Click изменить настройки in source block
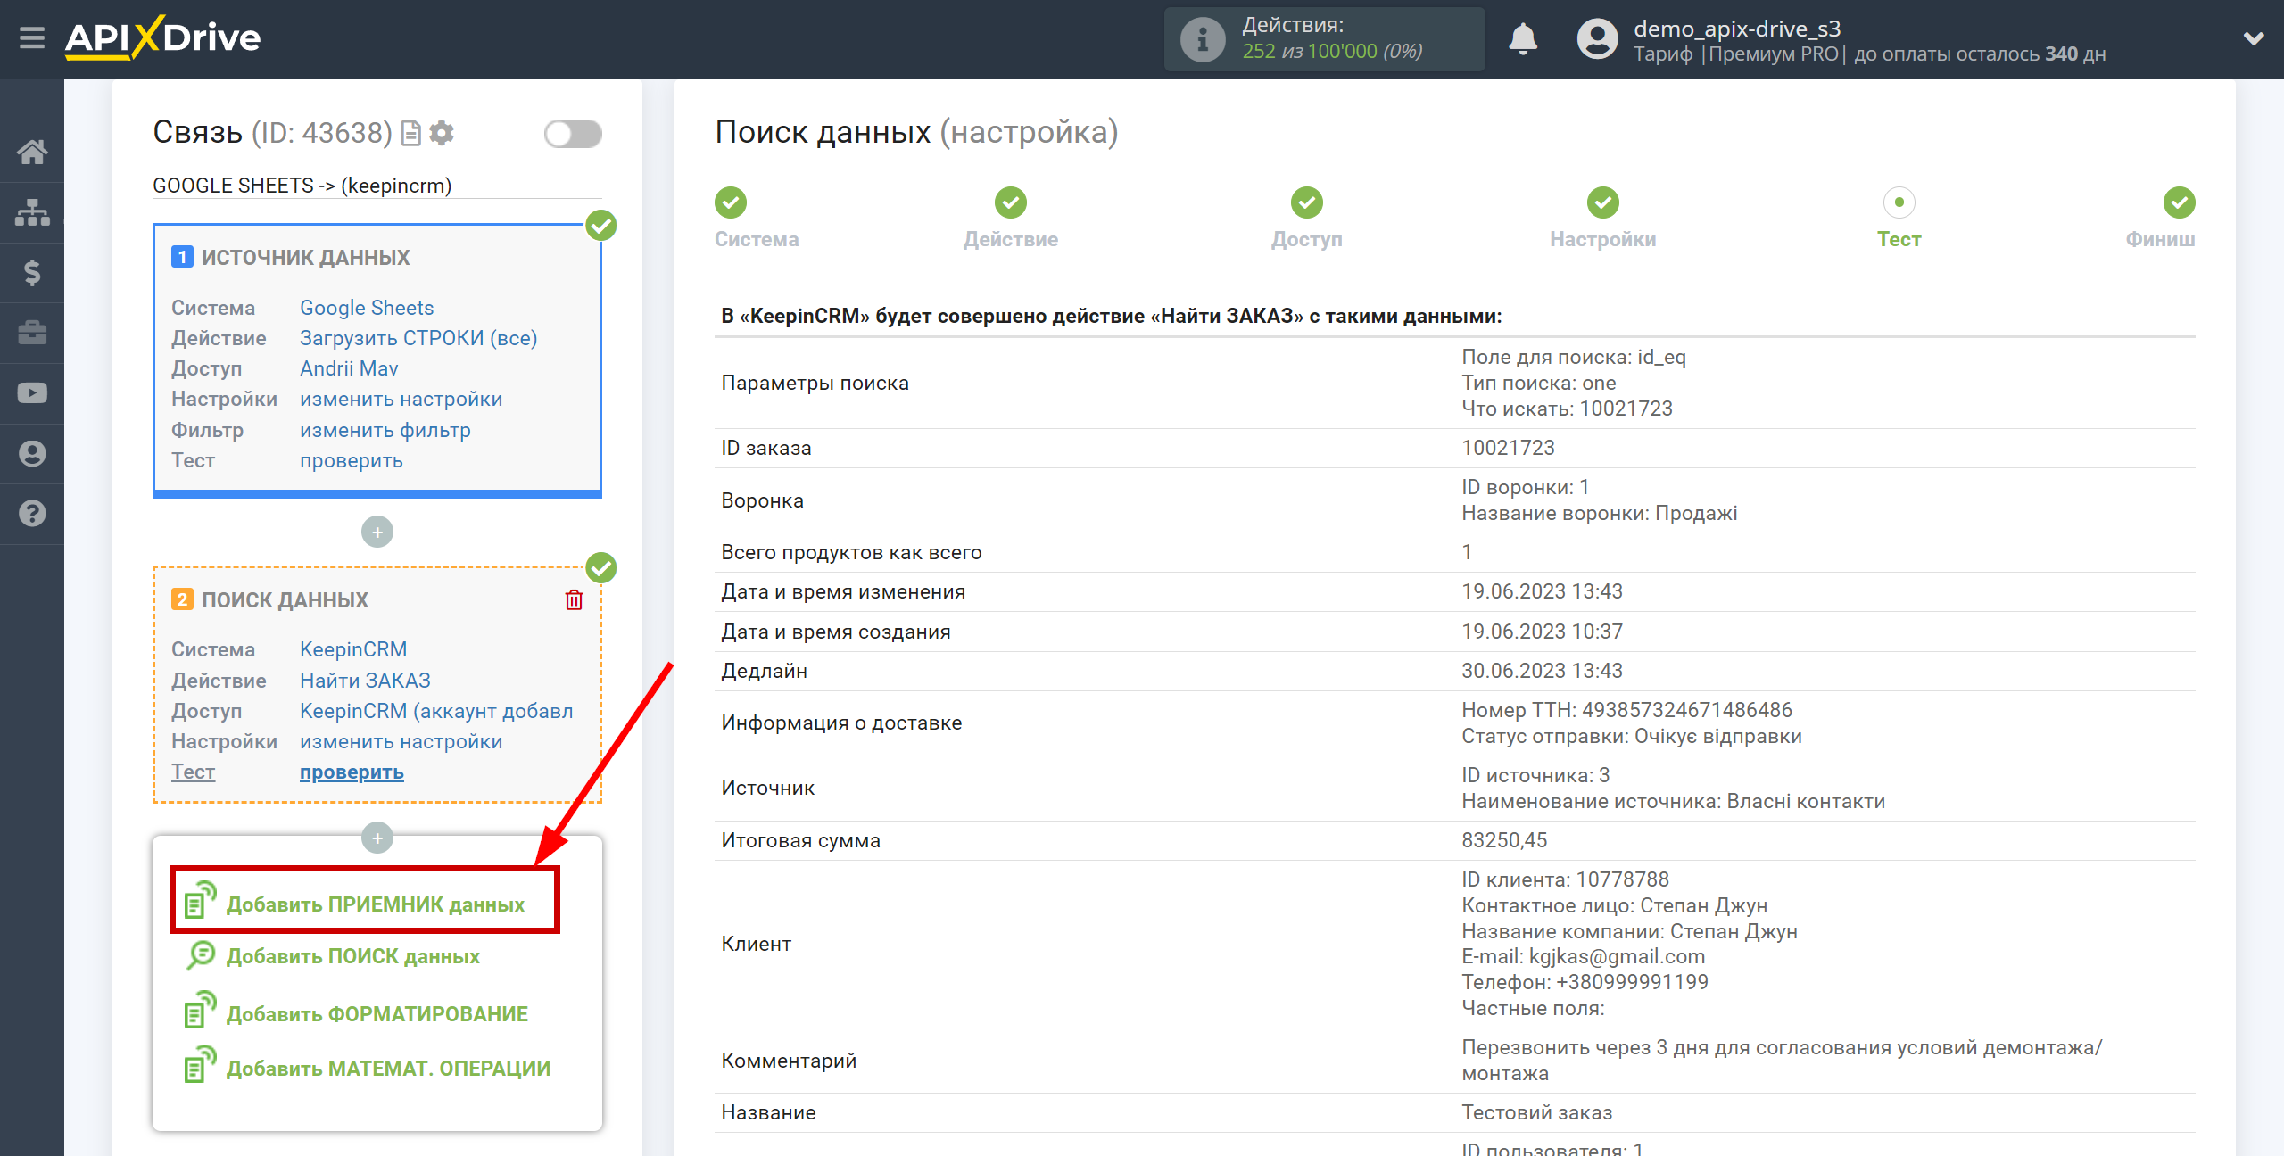2284x1156 pixels. 401,399
